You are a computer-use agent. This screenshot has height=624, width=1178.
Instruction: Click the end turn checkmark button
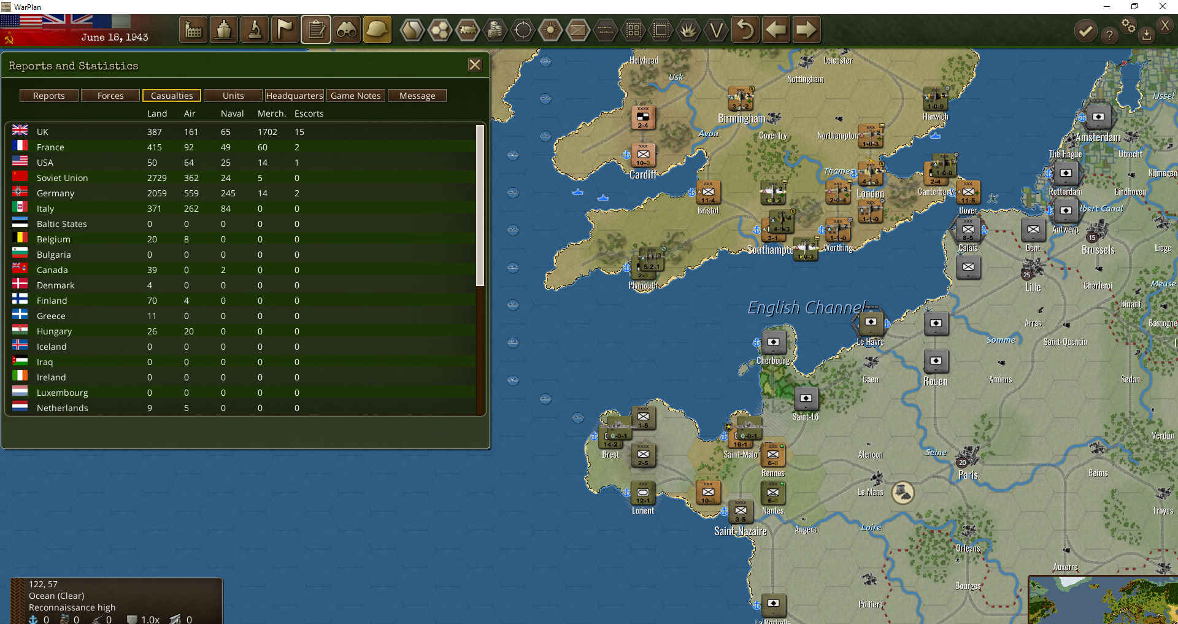coord(1085,31)
